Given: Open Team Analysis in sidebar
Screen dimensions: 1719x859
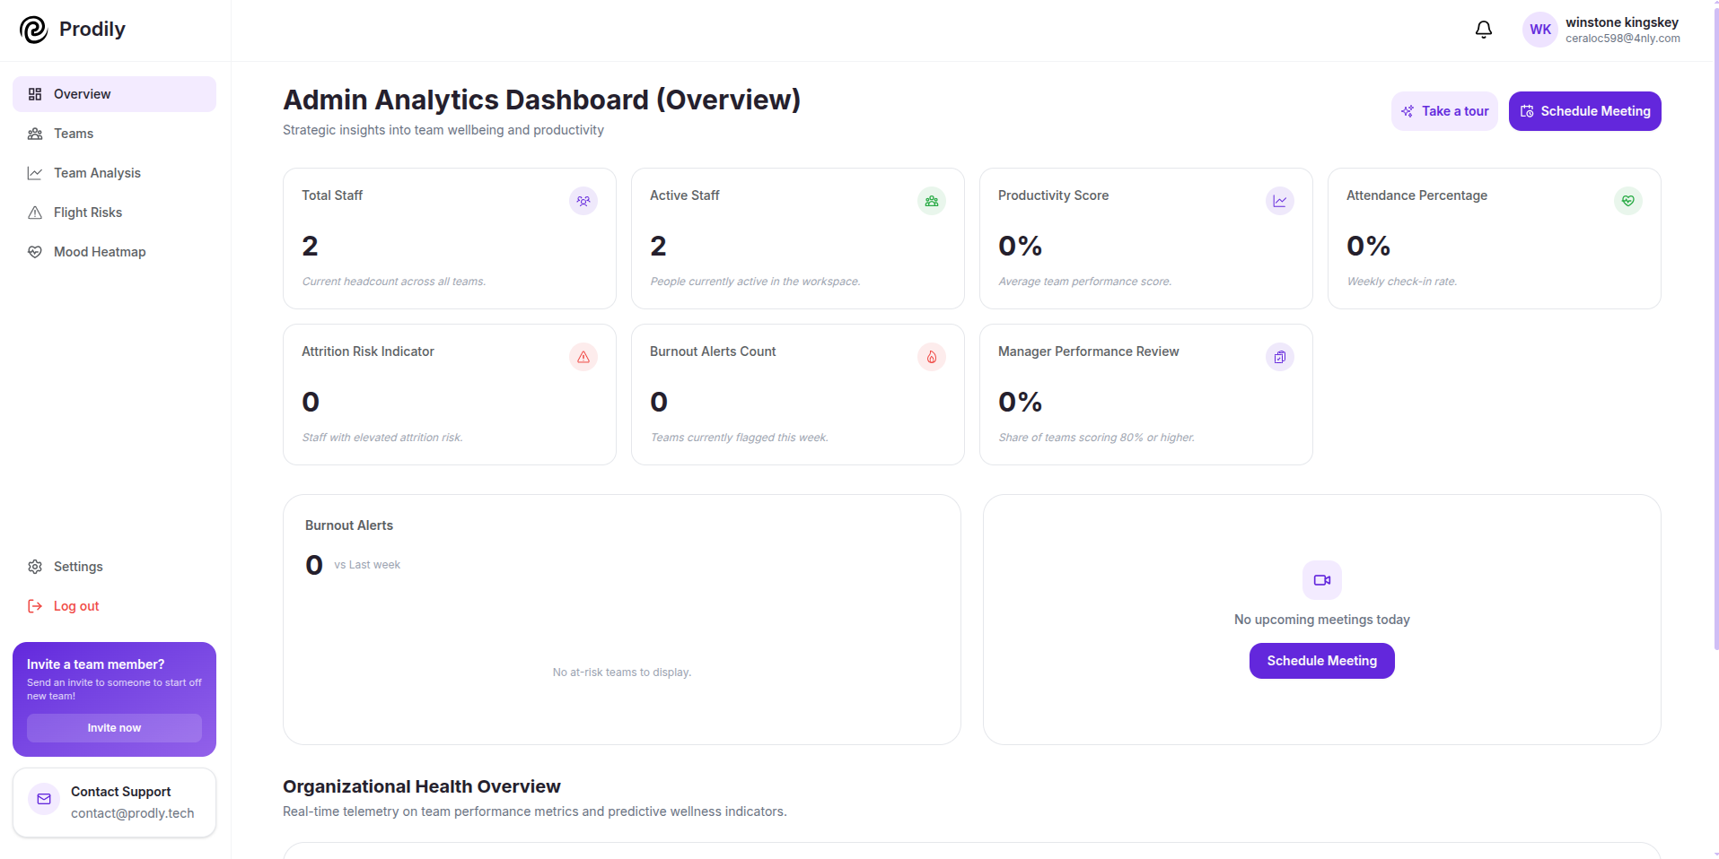Looking at the screenshot, I should pos(114,173).
